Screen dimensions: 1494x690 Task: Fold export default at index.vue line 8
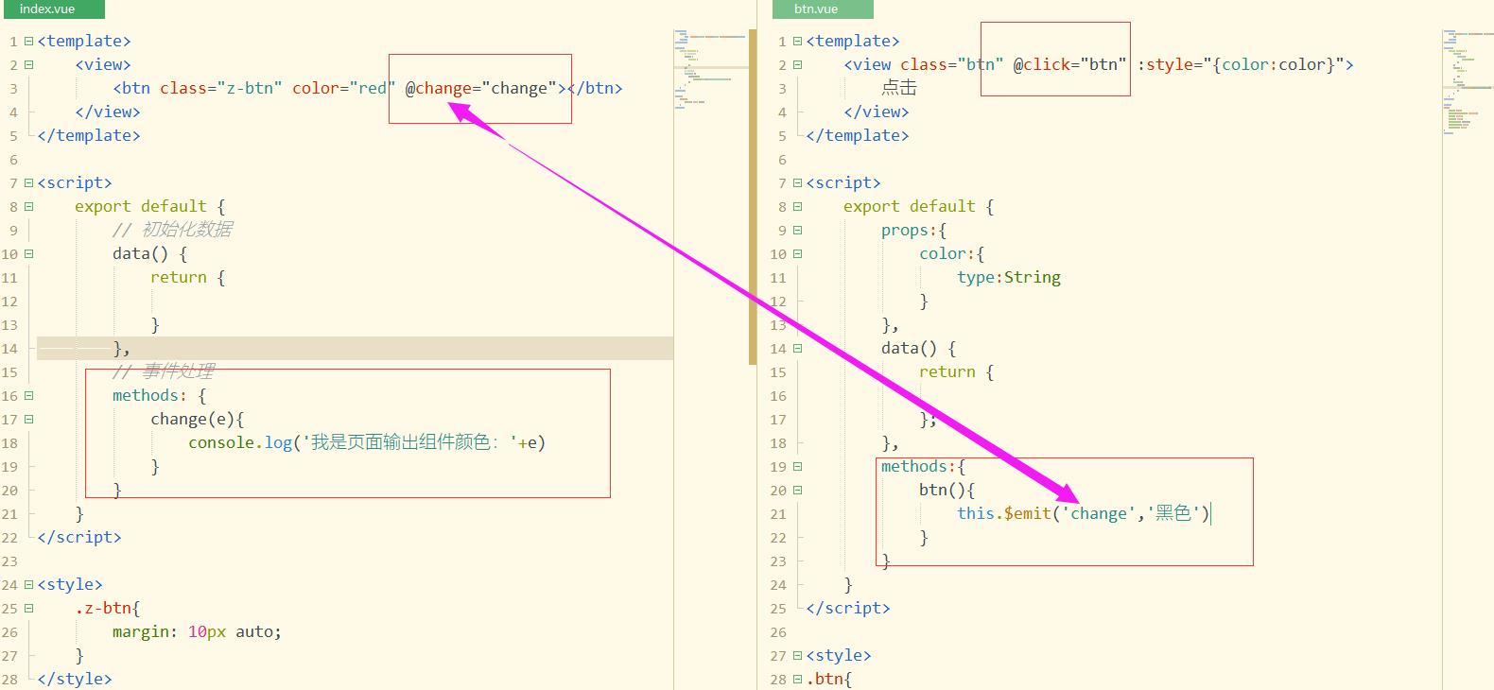(x=28, y=207)
